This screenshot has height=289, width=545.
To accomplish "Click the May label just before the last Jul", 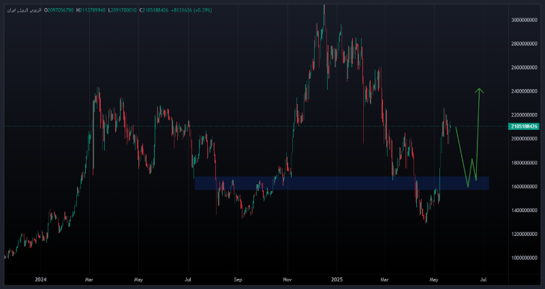I will coord(434,279).
